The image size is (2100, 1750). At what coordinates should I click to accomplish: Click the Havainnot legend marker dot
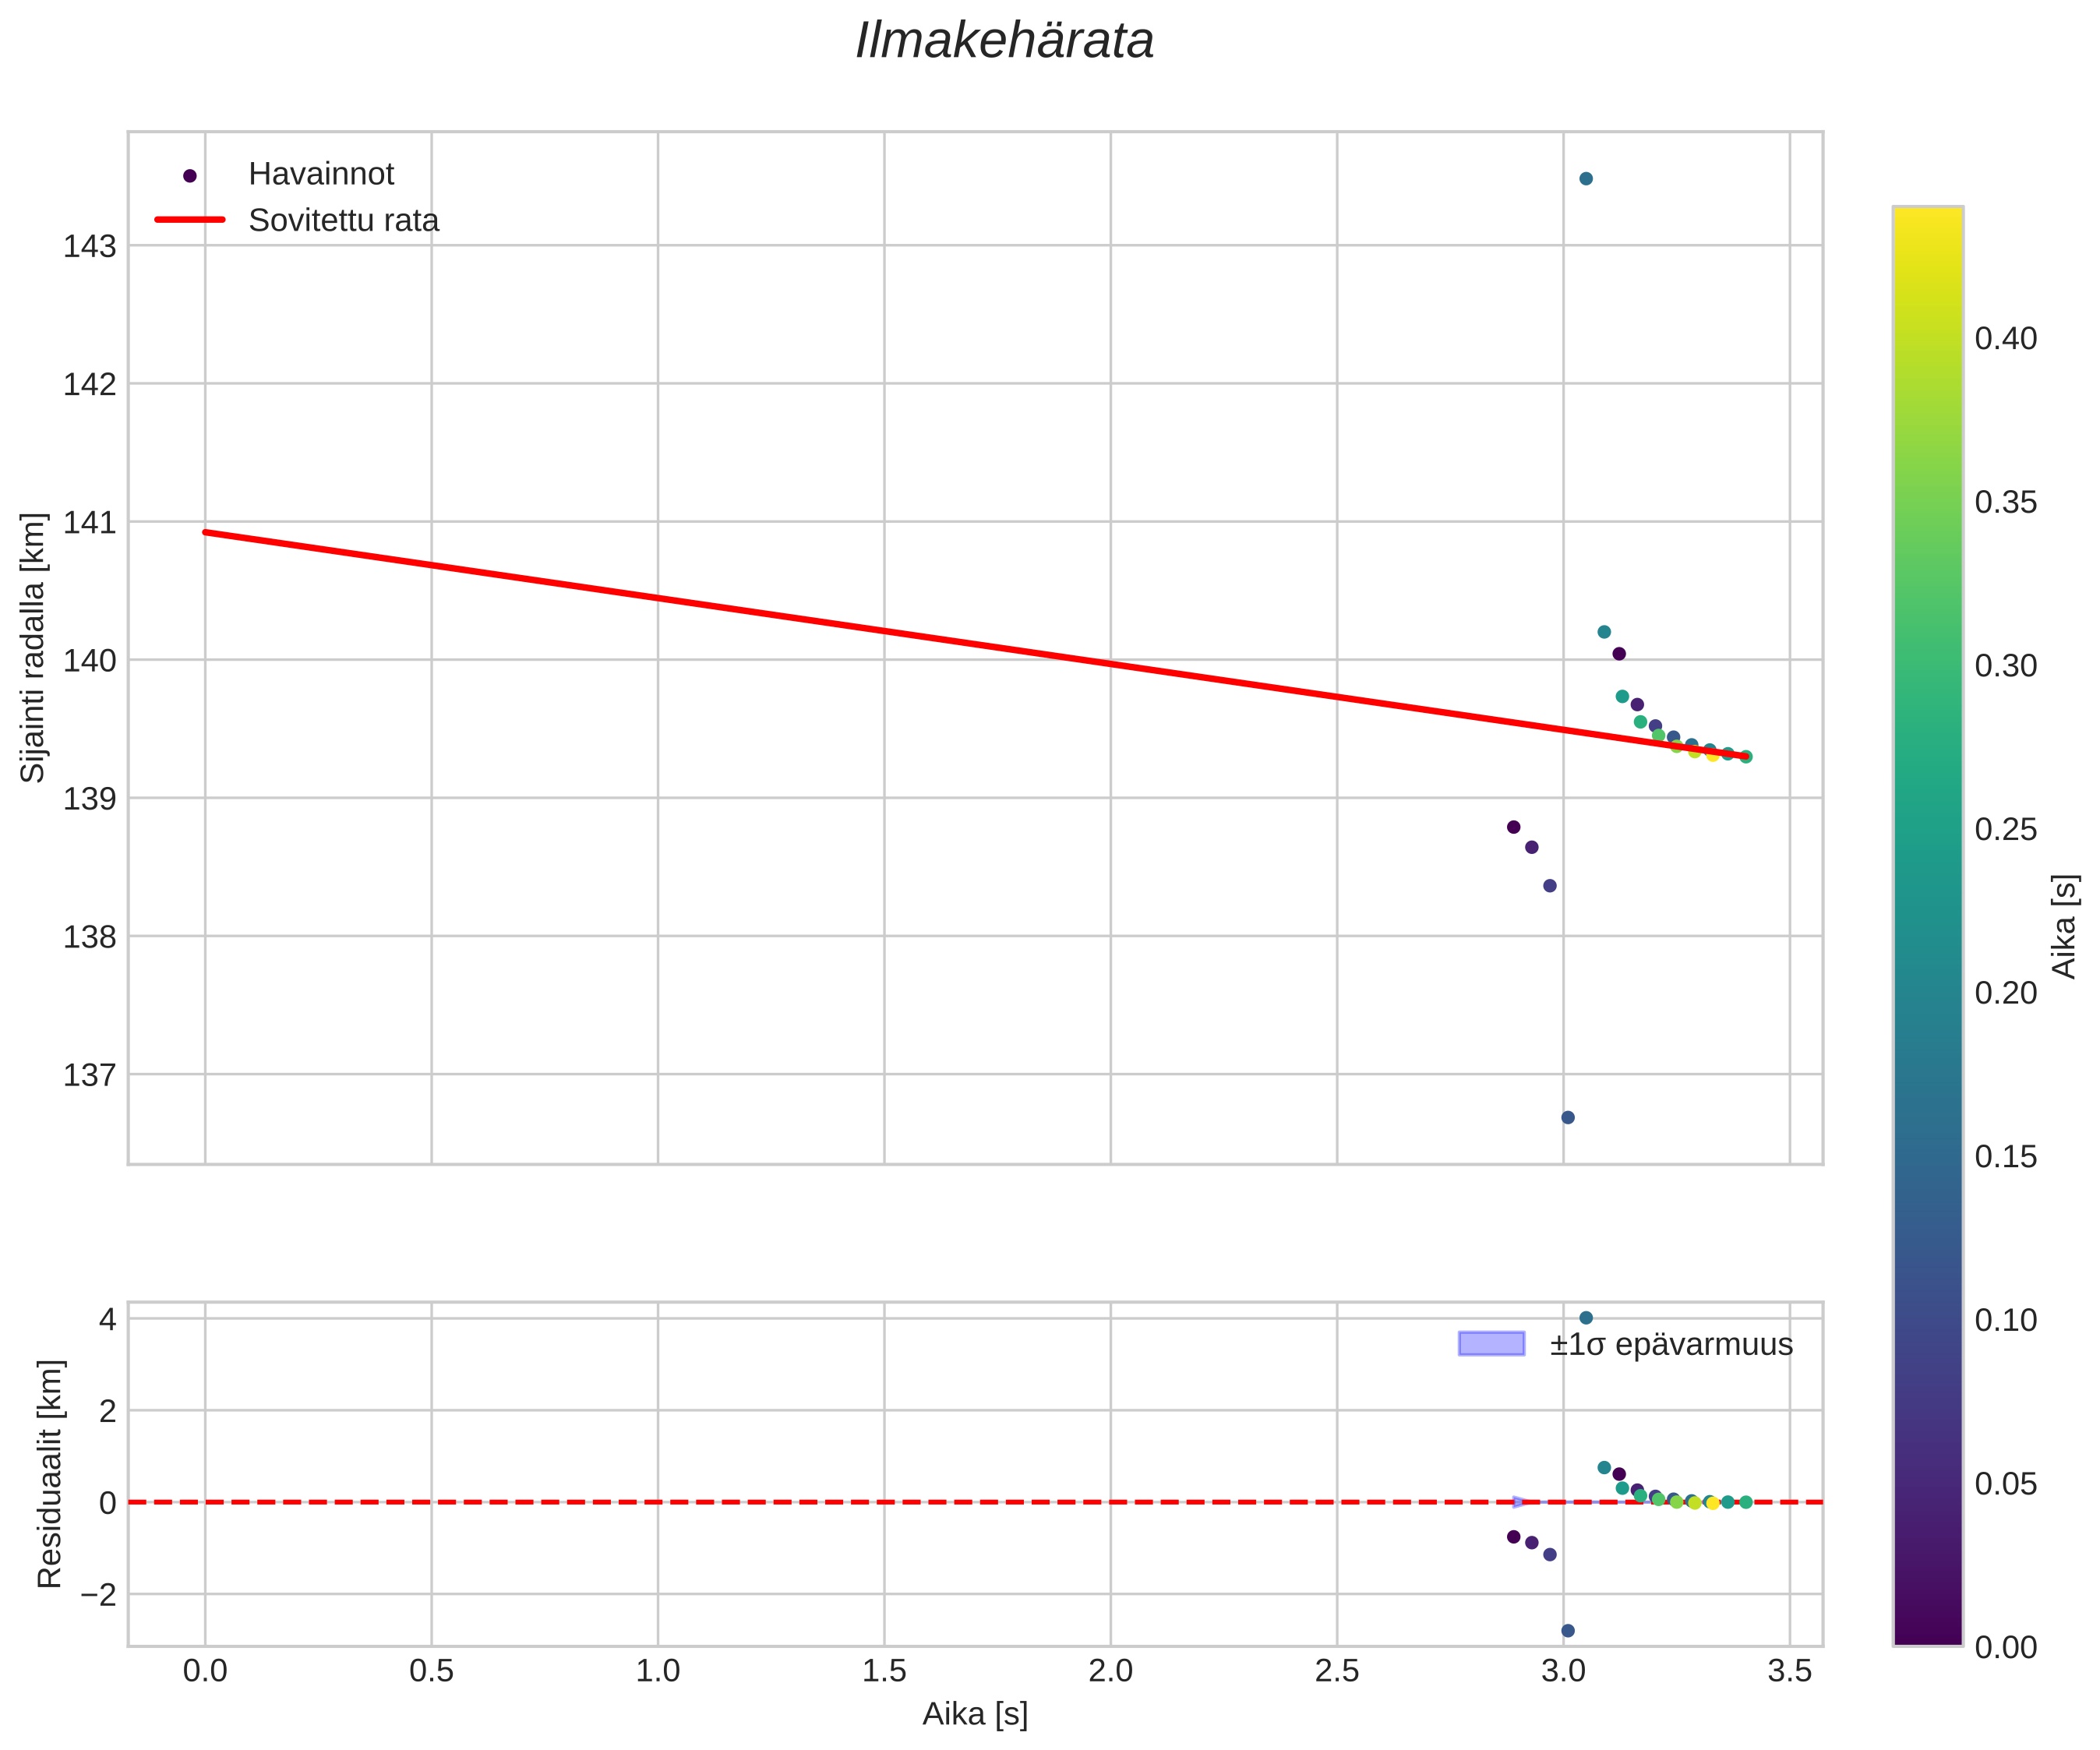coord(190,176)
